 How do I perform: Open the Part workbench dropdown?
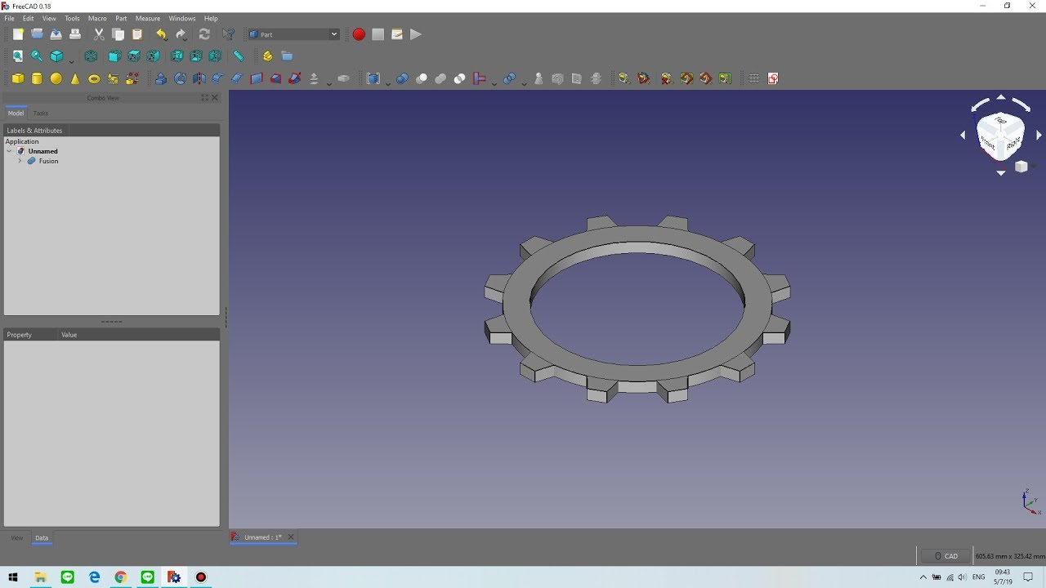[293, 34]
